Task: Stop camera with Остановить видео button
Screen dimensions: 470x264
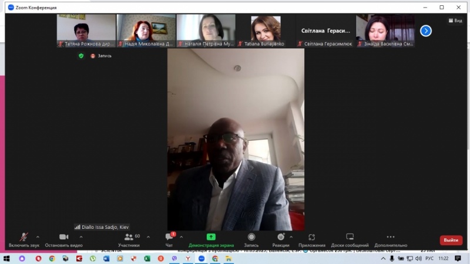Action: pyautogui.click(x=63, y=240)
